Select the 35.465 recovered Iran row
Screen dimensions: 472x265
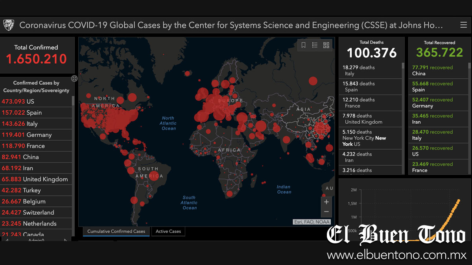click(x=437, y=119)
